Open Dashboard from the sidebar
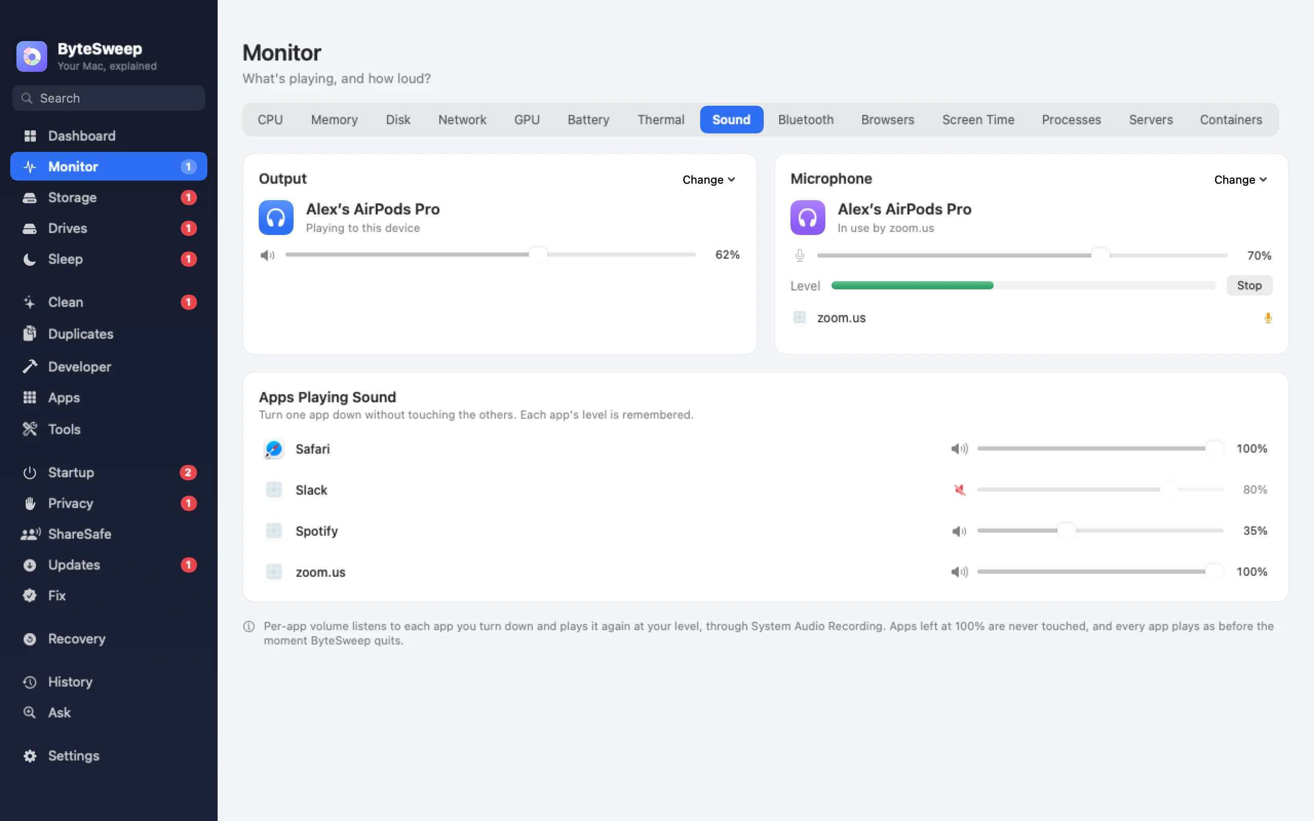Viewport: 1314px width, 821px height. click(109, 136)
